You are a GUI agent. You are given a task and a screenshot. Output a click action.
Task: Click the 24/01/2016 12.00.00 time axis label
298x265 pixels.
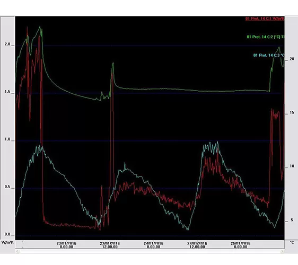point(197,245)
